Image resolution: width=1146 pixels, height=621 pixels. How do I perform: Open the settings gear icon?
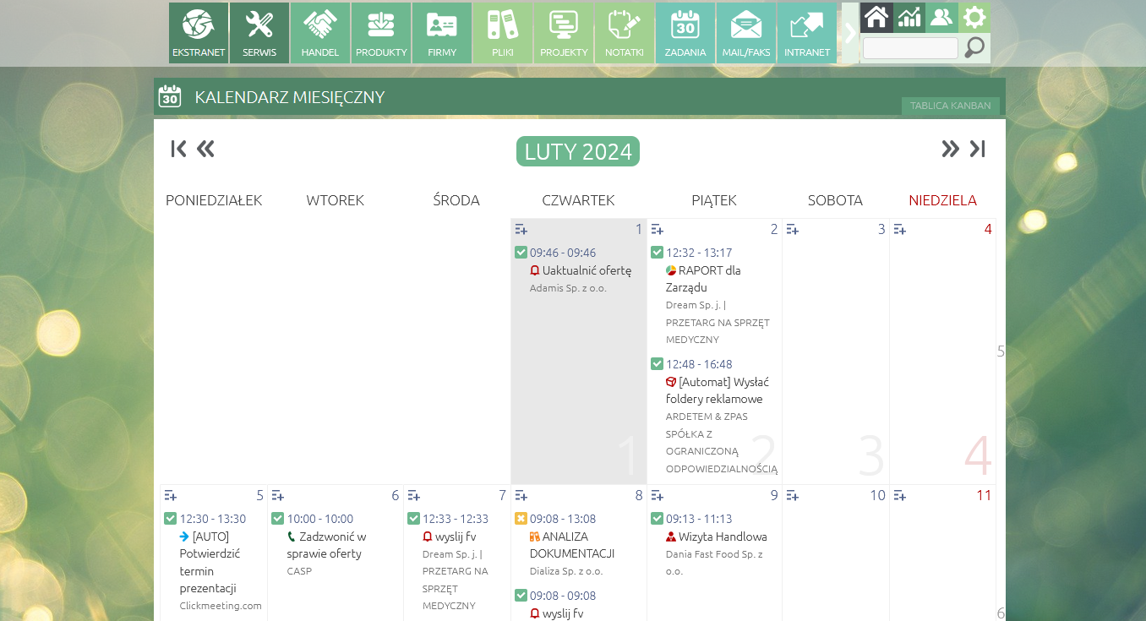tap(974, 17)
